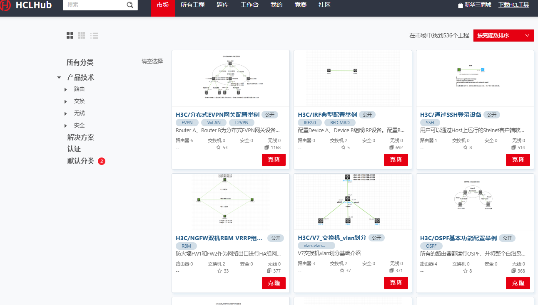Click the 新华三商城 shopping bag icon

click(x=460, y=5)
